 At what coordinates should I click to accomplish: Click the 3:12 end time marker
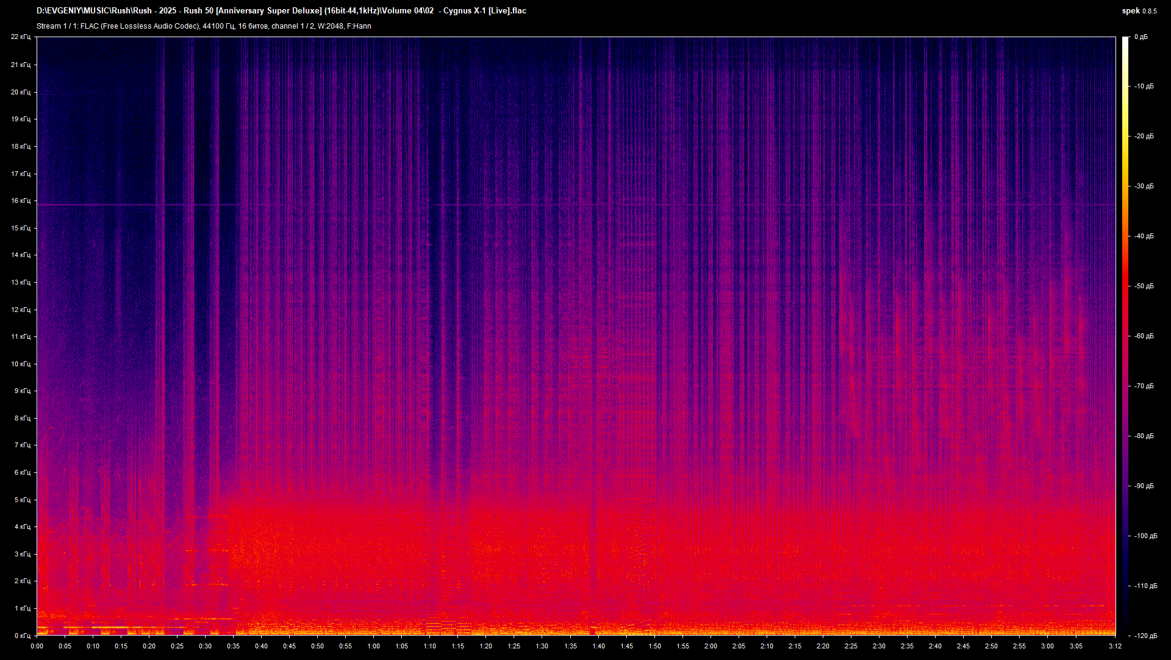[1115, 646]
